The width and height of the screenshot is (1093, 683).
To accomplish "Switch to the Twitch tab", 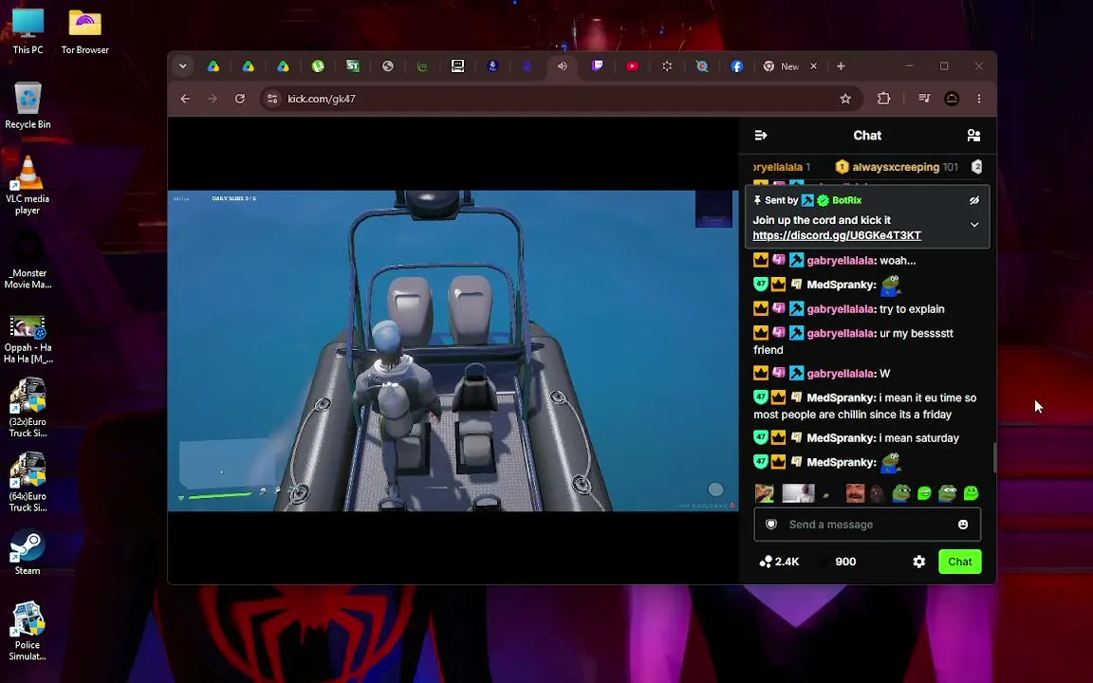I will (x=598, y=66).
